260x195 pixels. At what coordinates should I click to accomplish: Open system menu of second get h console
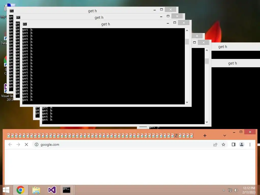18,18
